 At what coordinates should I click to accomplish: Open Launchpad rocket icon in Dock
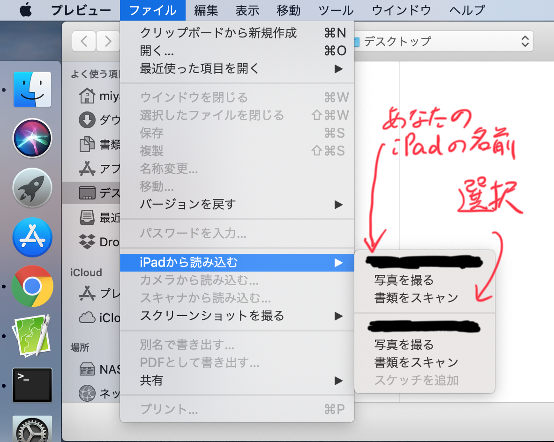point(32,187)
